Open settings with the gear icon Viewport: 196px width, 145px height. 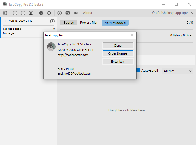tap(49, 13)
